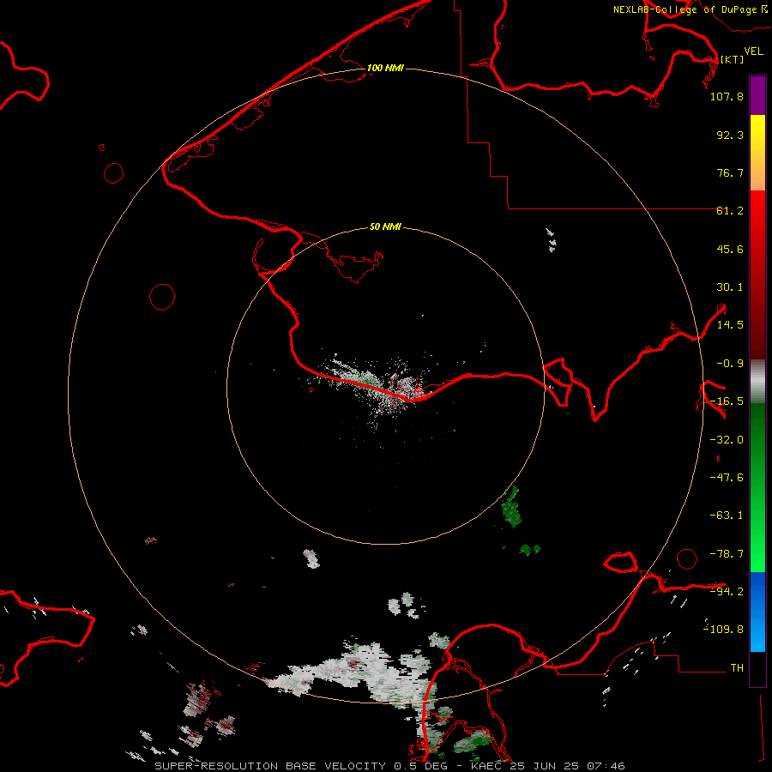
Task: Click the blue segment of velocity color bar
Action: (757, 612)
